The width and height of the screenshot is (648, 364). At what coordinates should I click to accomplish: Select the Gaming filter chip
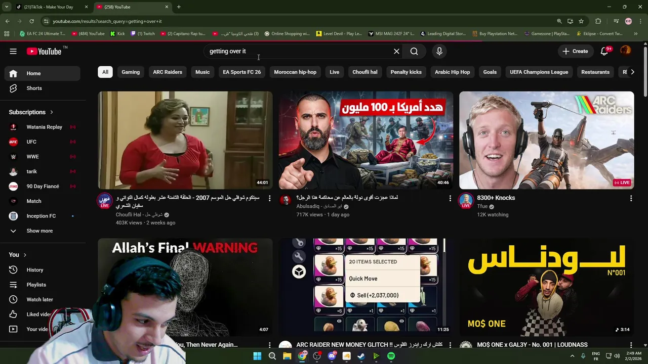(x=131, y=72)
